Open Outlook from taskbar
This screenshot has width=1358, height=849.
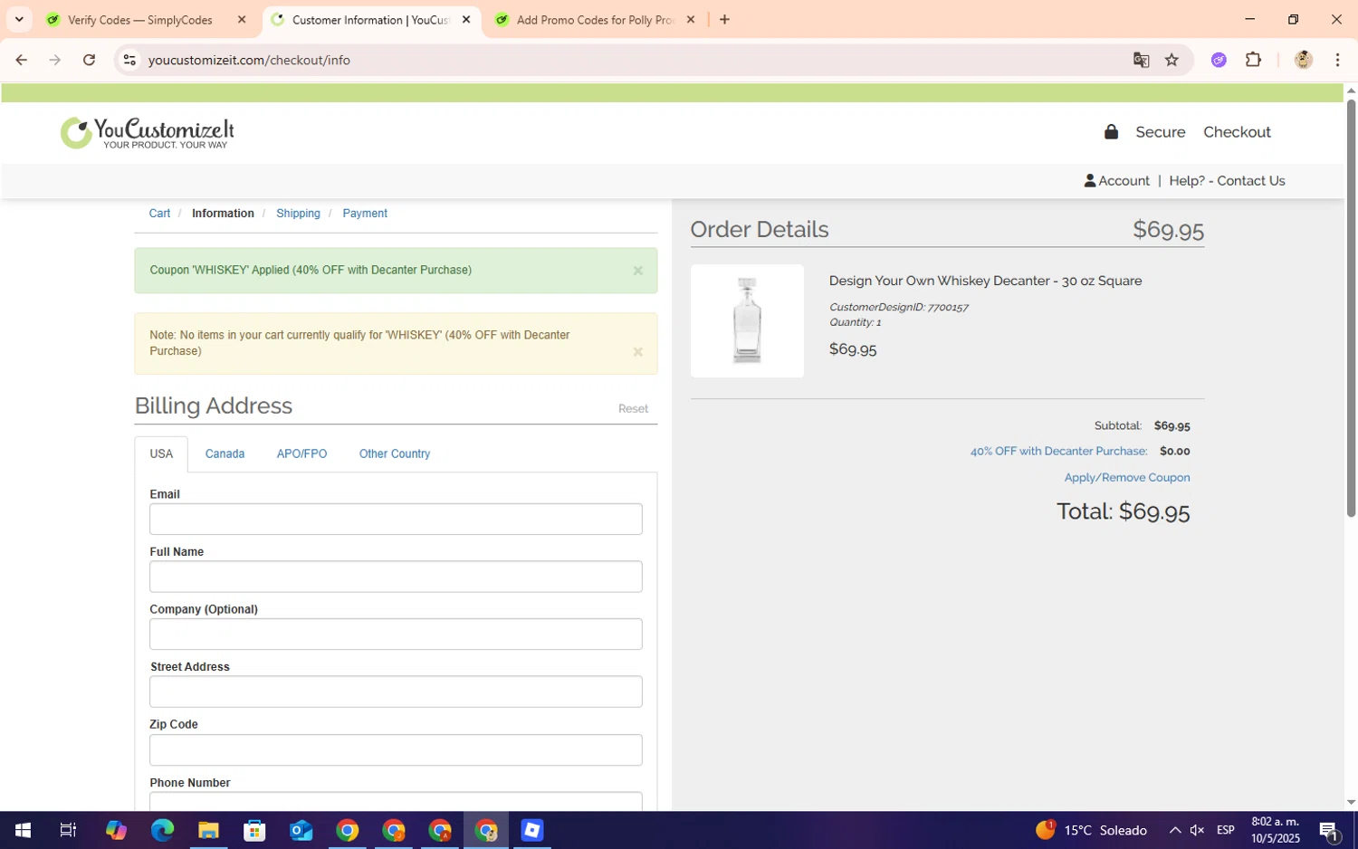(301, 830)
